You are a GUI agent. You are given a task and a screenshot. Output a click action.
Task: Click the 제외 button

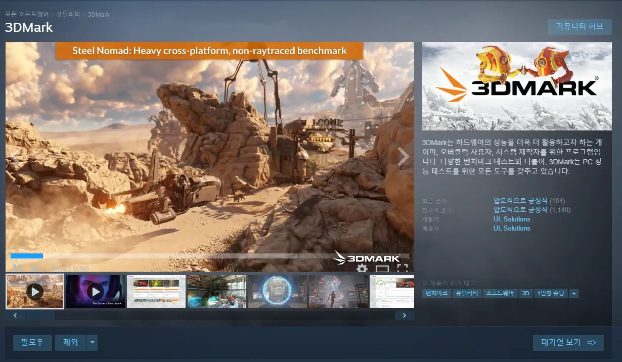[x=71, y=342]
